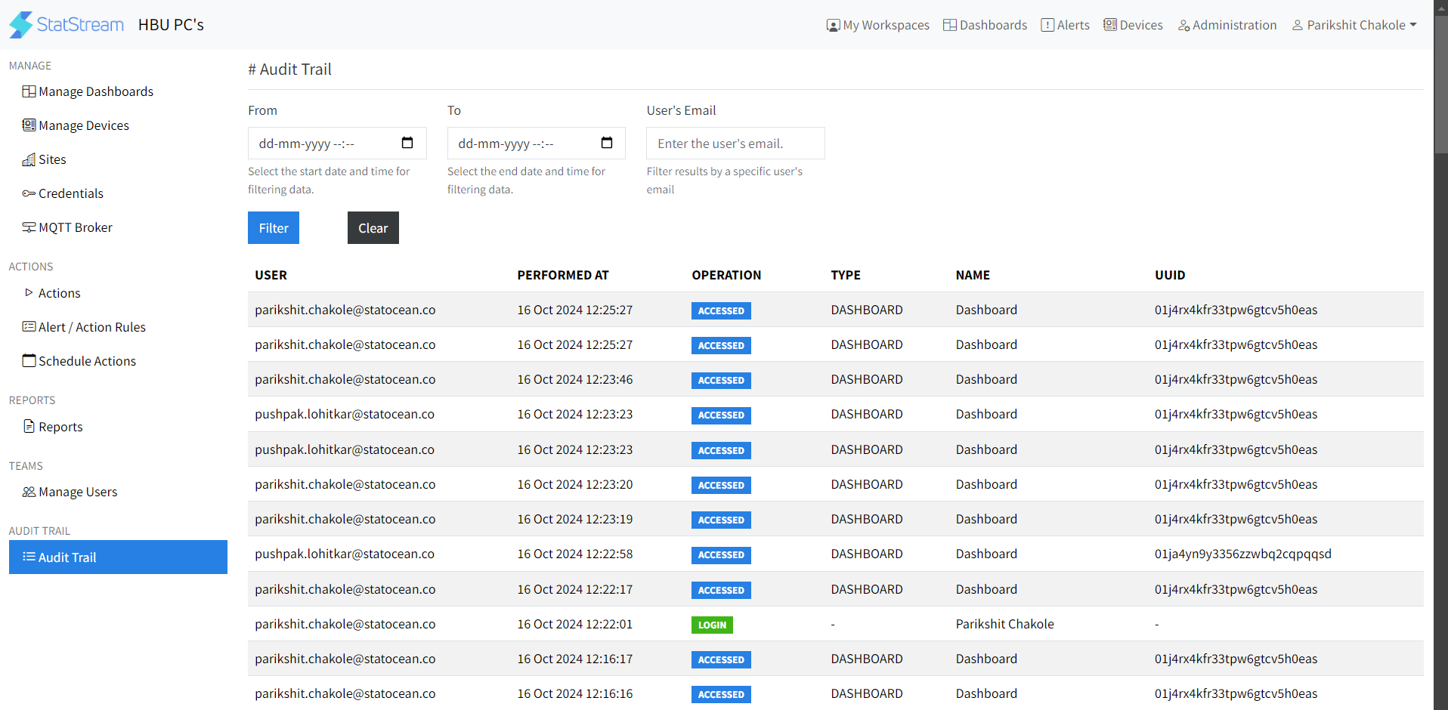Viewport: 1448px width, 710px height.
Task: Open the From date picker calendar
Action: 407,143
